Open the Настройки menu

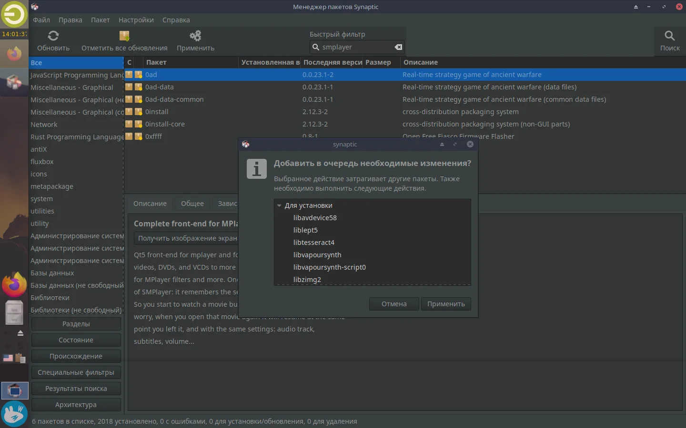pyautogui.click(x=136, y=20)
